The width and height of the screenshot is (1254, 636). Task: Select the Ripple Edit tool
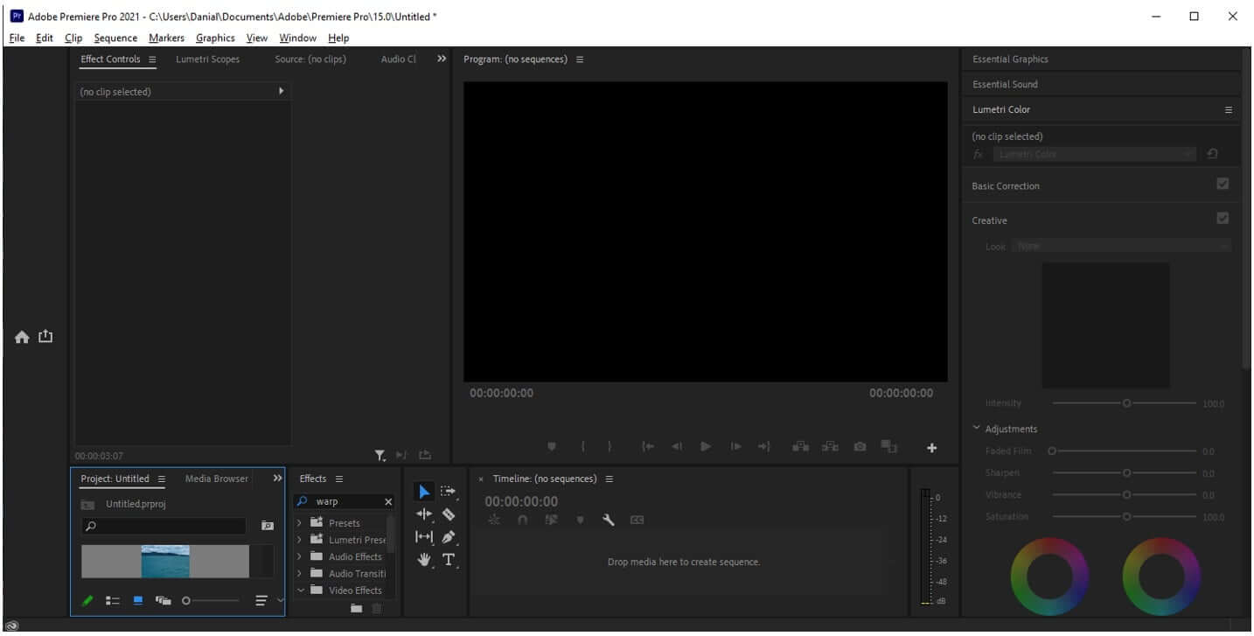point(424,514)
